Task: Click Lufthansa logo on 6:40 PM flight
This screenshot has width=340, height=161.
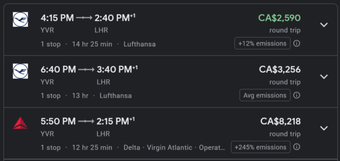Action: point(21,71)
